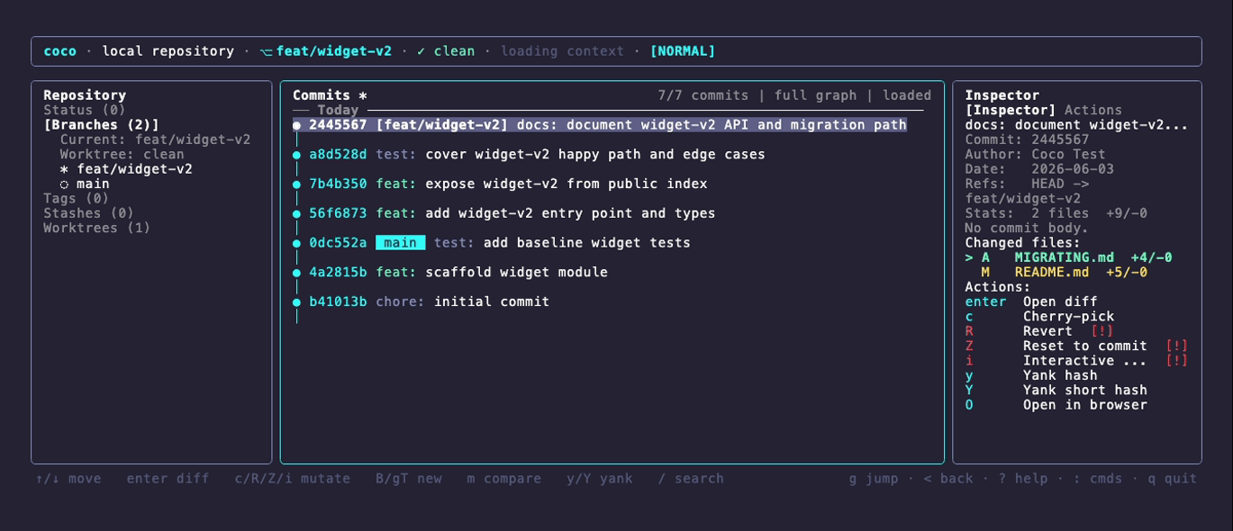The height and width of the screenshot is (531, 1233).
Task: Select main branch in Repository tree
Action: pyautogui.click(x=85, y=184)
